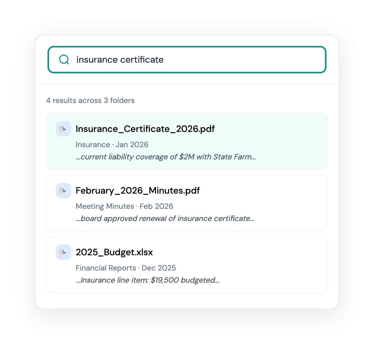Click the '4 results across 3 folders' summary
This screenshot has width=374, height=356.
90,100
